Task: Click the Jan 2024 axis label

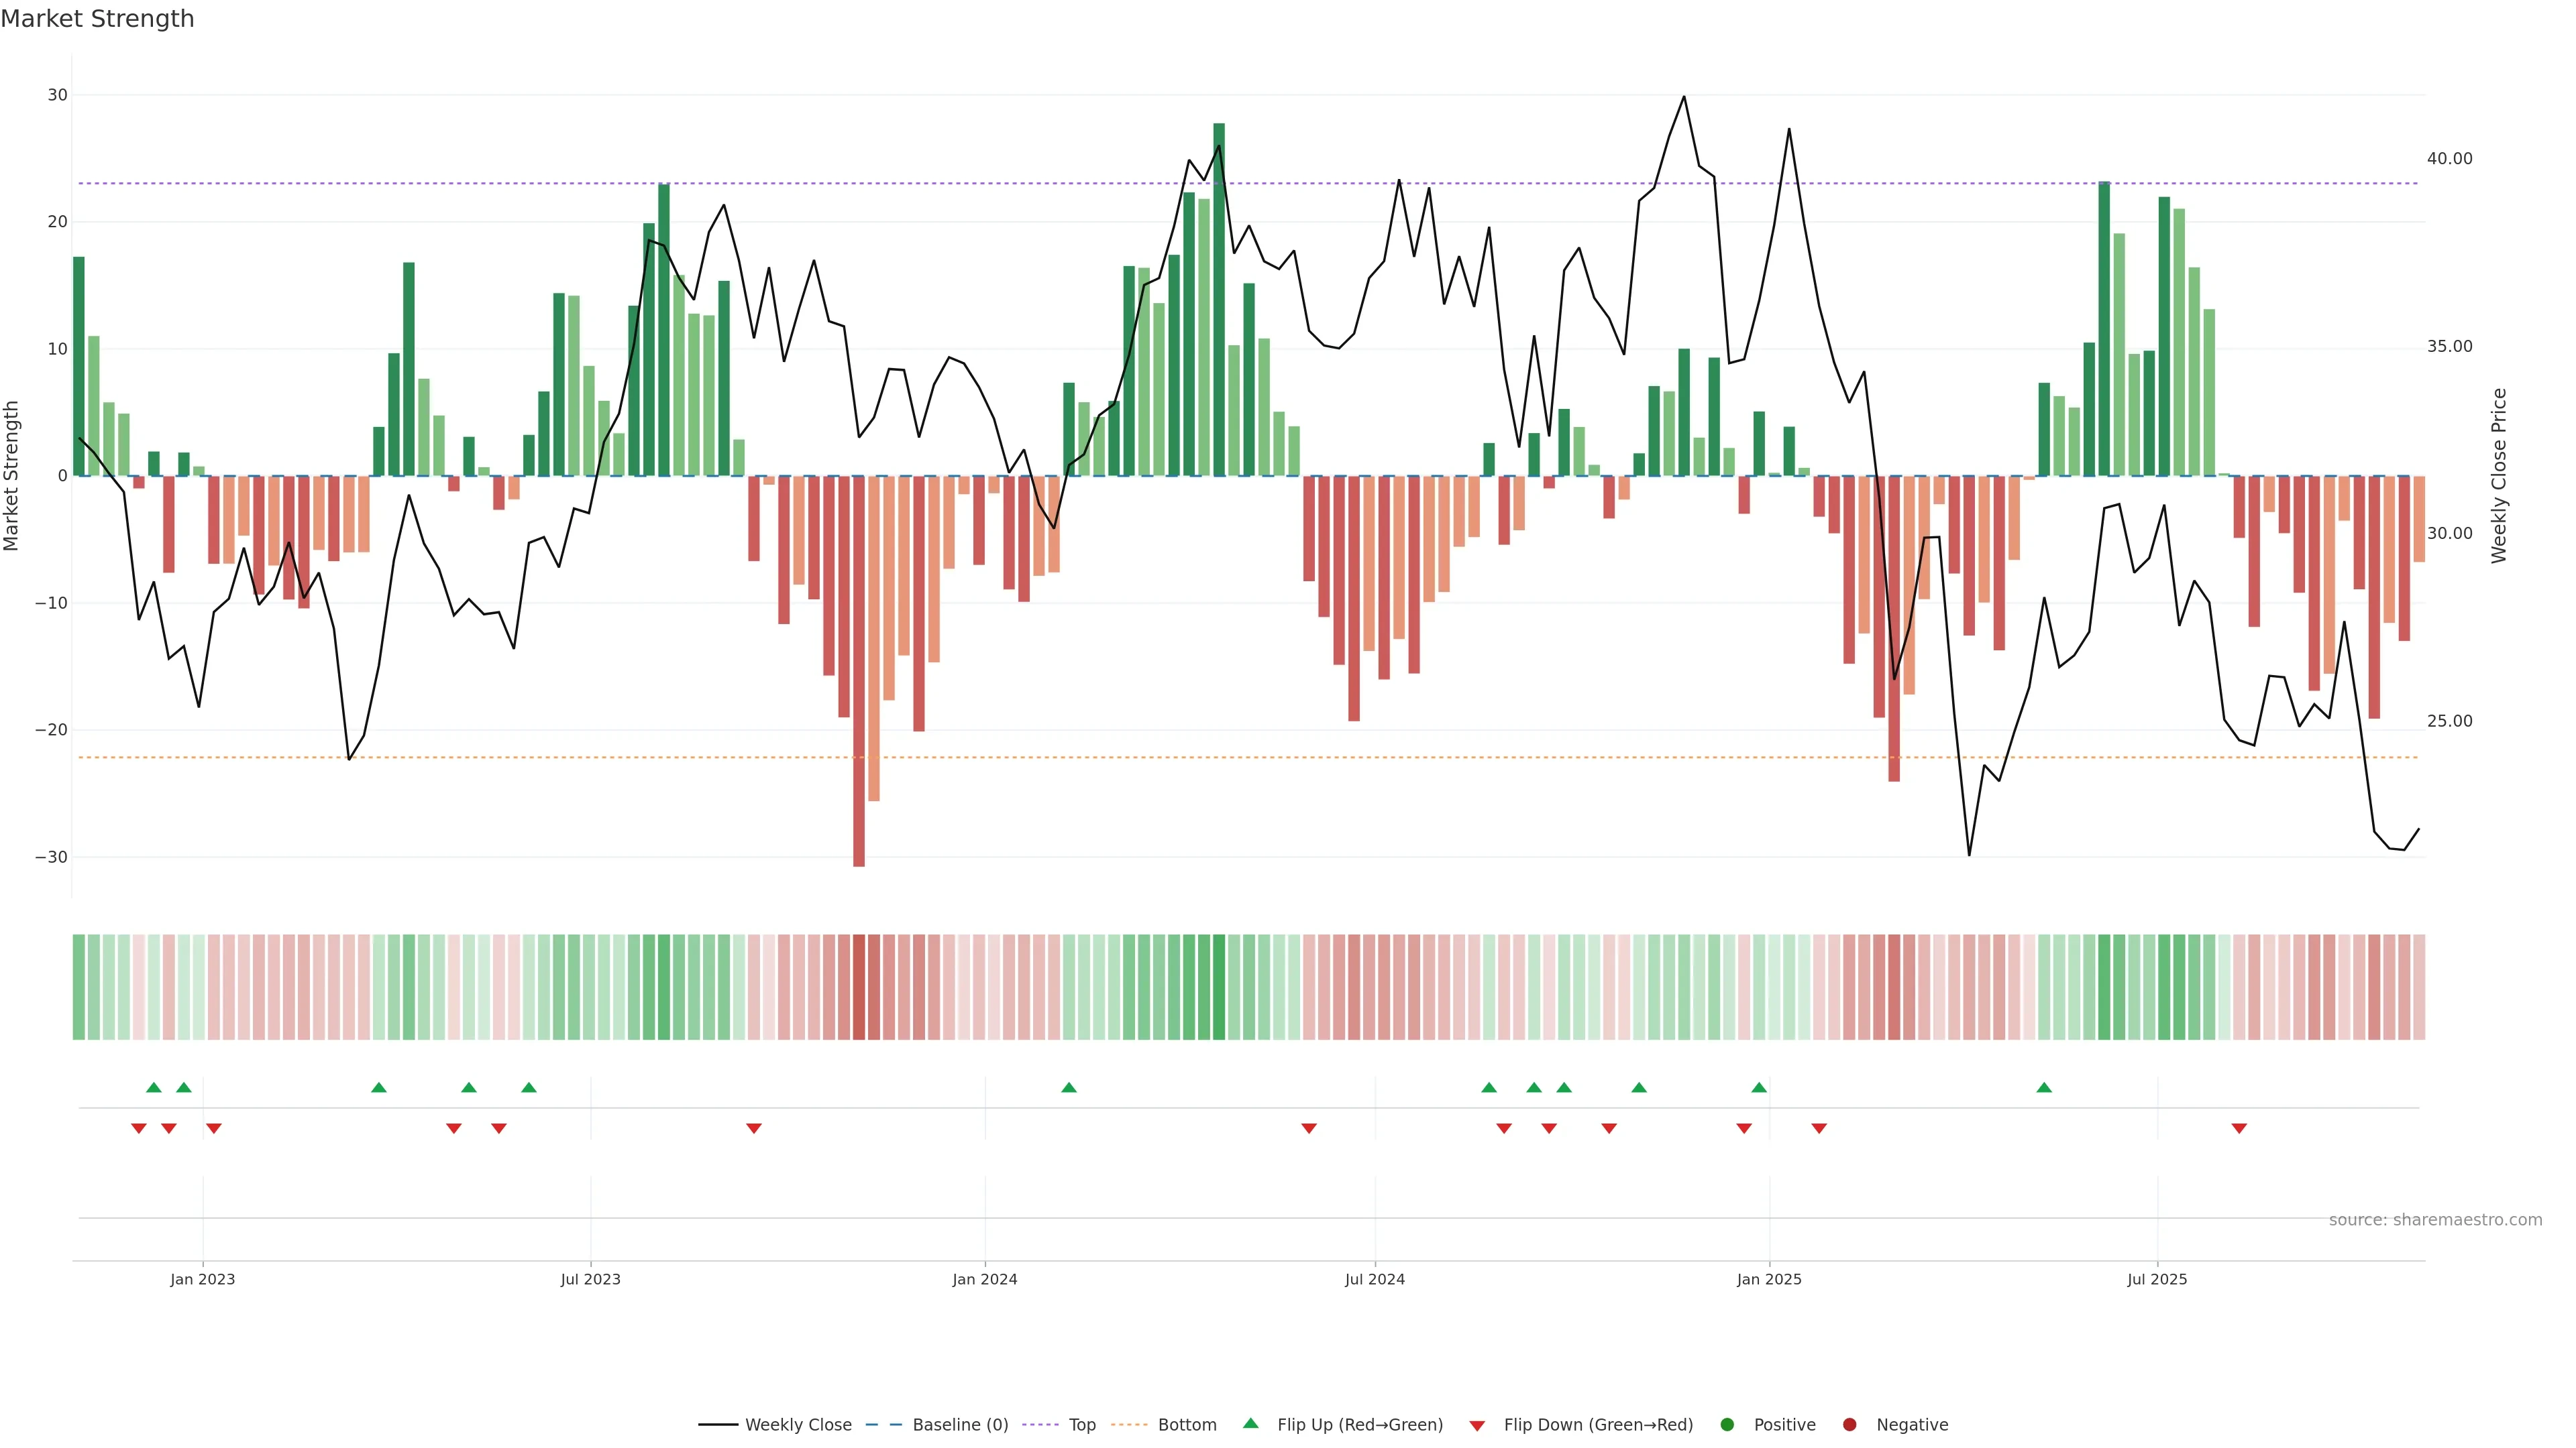Action: (984, 1279)
